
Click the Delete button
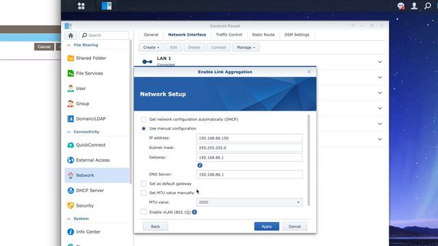194,47
